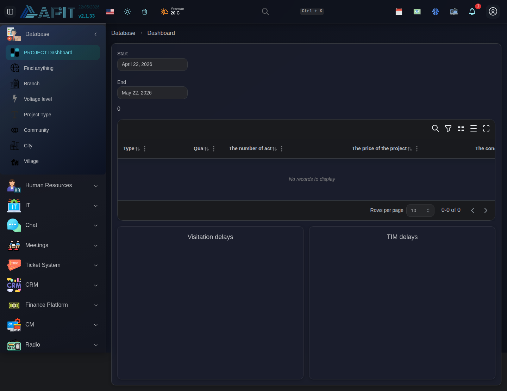The height and width of the screenshot is (391, 507).
Task: Open Voltage level menu item
Action: tap(53, 99)
